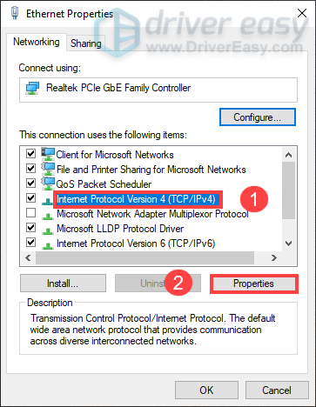Uncheck Client for Microsoft Networks checkbox

[x=30, y=153]
